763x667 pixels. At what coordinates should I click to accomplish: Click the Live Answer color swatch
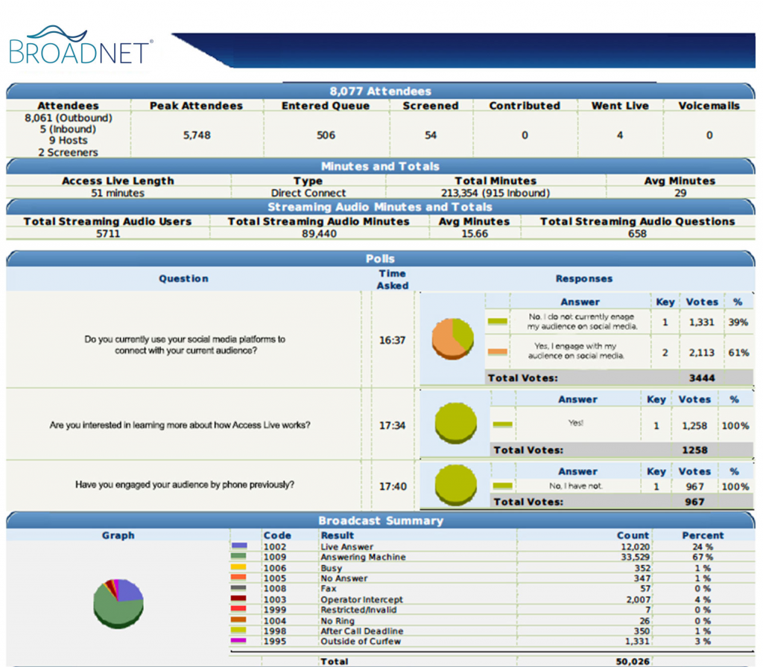[239, 546]
